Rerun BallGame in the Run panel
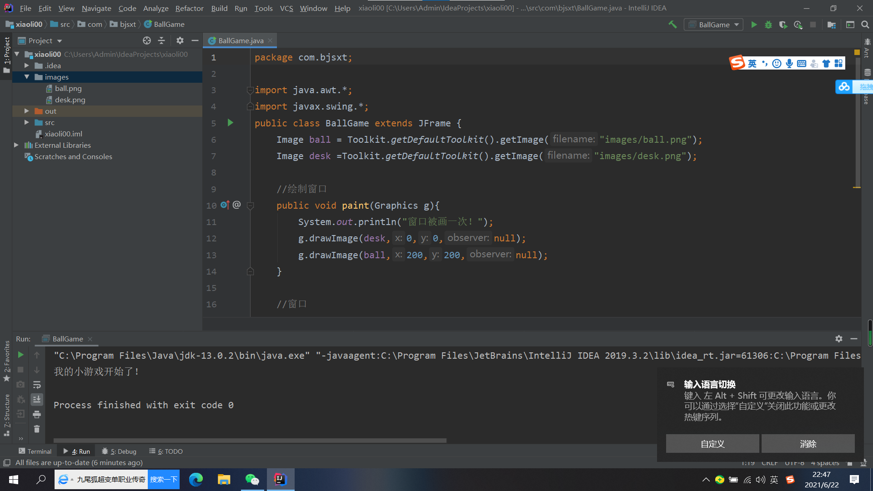 point(20,355)
